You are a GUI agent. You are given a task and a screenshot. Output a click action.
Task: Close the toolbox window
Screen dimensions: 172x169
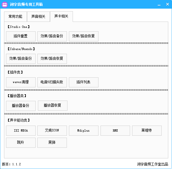pos(167,4)
